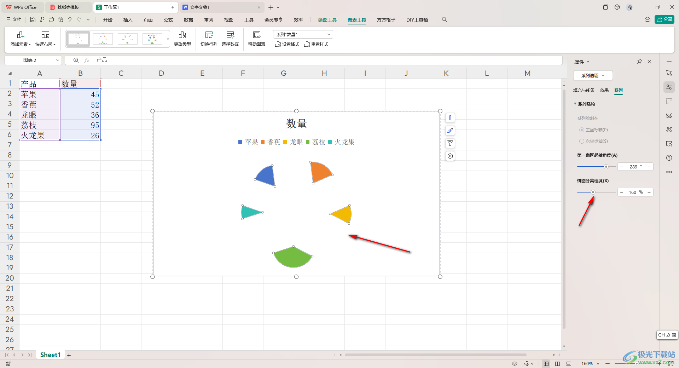
Task: Open the chart settings hexagon button
Action: tap(450, 156)
